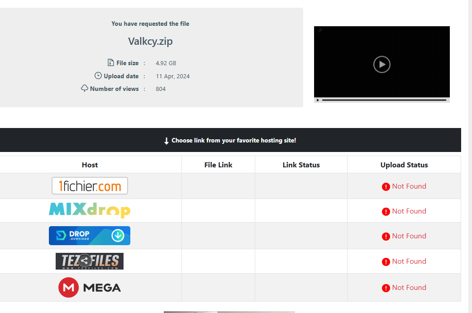Click the Upload Status column header
Image resolution: width=472 pixels, height=313 pixels.
[404, 165]
